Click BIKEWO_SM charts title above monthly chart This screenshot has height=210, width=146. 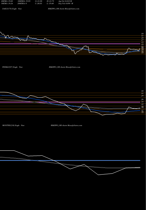(66, 125)
